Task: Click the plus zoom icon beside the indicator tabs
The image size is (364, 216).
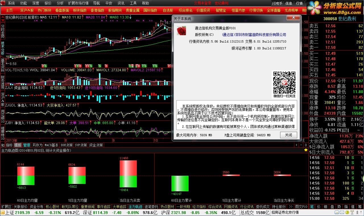Action: coord(297,145)
